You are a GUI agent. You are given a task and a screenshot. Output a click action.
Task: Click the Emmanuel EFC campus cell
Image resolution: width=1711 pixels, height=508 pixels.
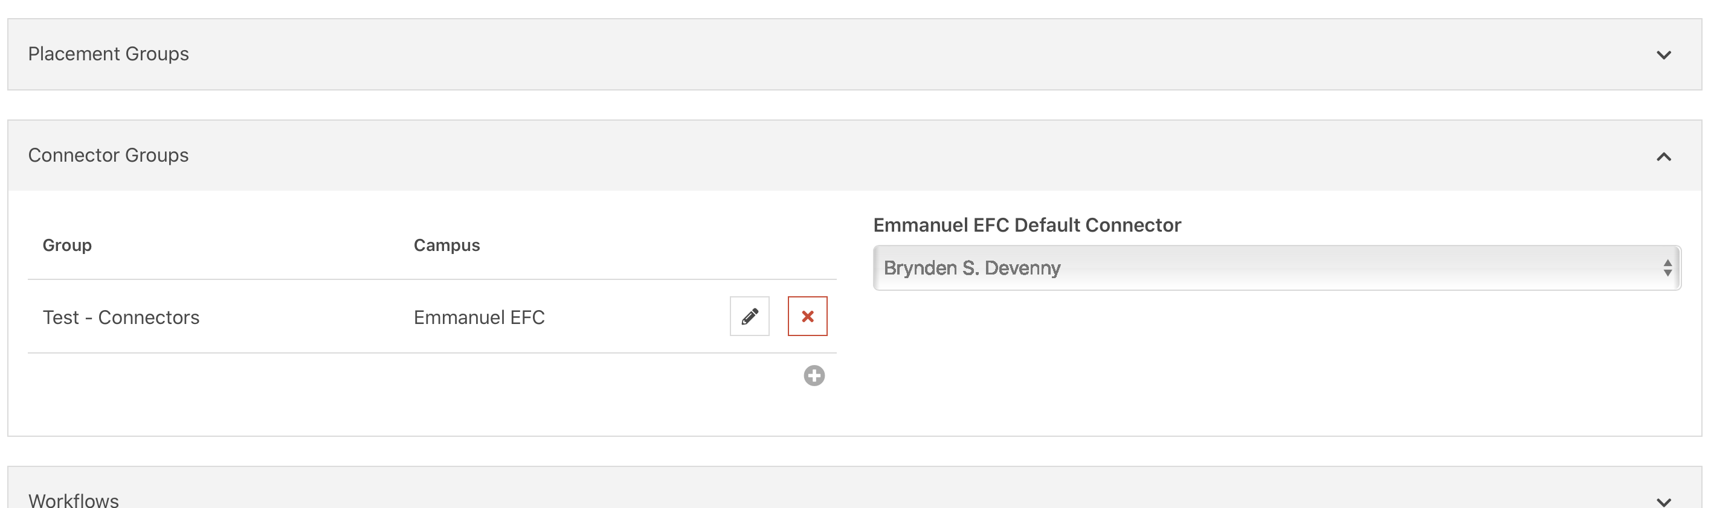click(x=479, y=318)
